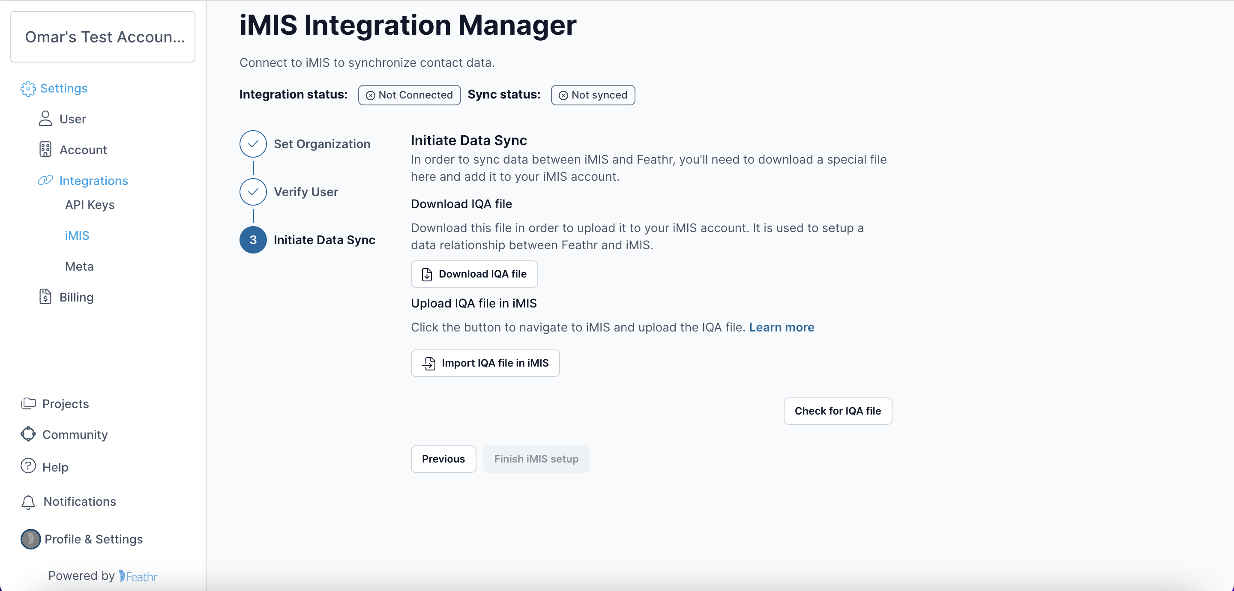Click the Not Connected status badge

[409, 95]
